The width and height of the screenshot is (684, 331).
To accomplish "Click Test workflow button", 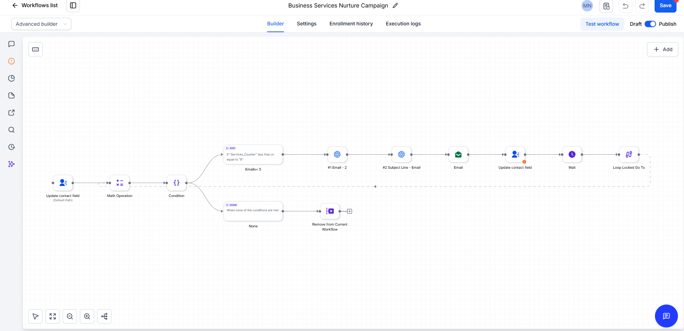I will [x=602, y=24].
